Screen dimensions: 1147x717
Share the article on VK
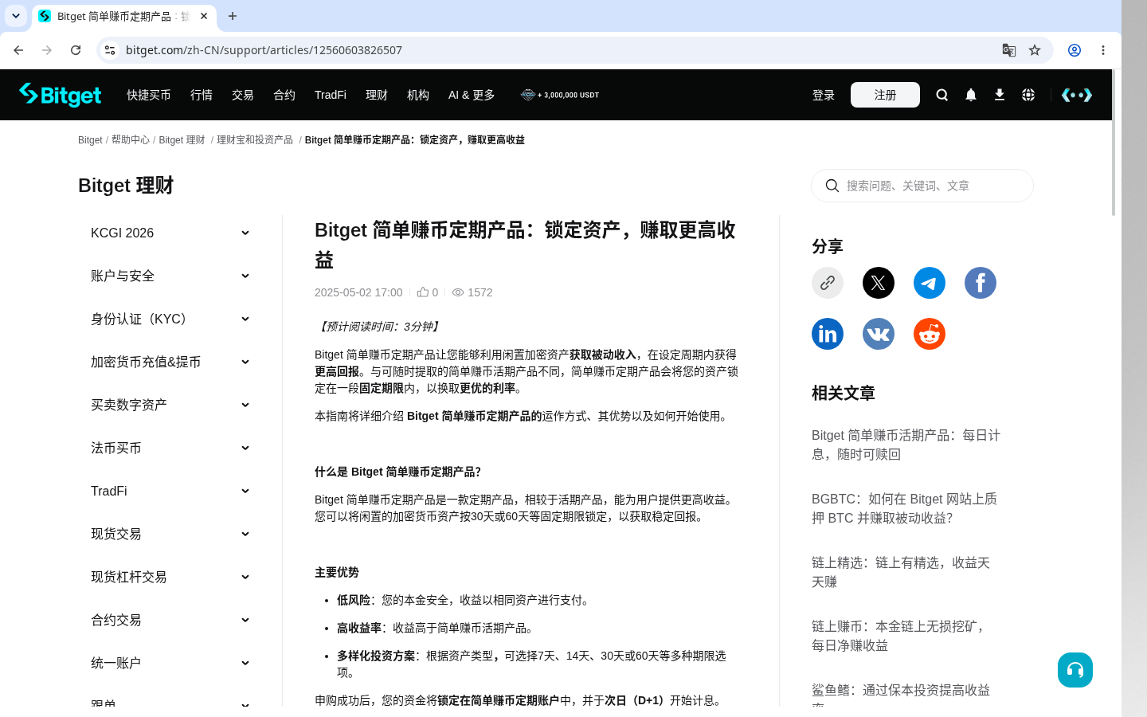pyautogui.click(x=879, y=334)
